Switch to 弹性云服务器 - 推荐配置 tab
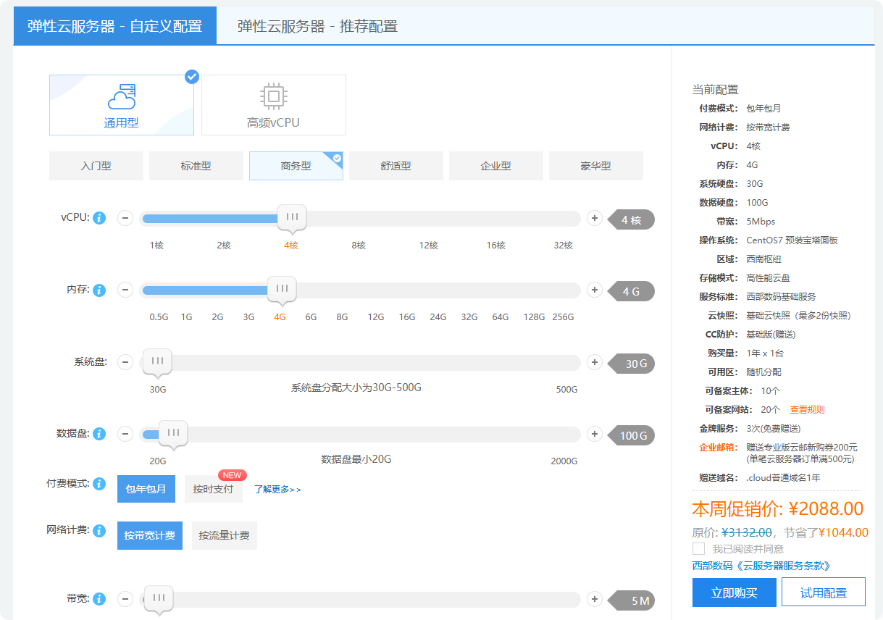 (x=317, y=26)
